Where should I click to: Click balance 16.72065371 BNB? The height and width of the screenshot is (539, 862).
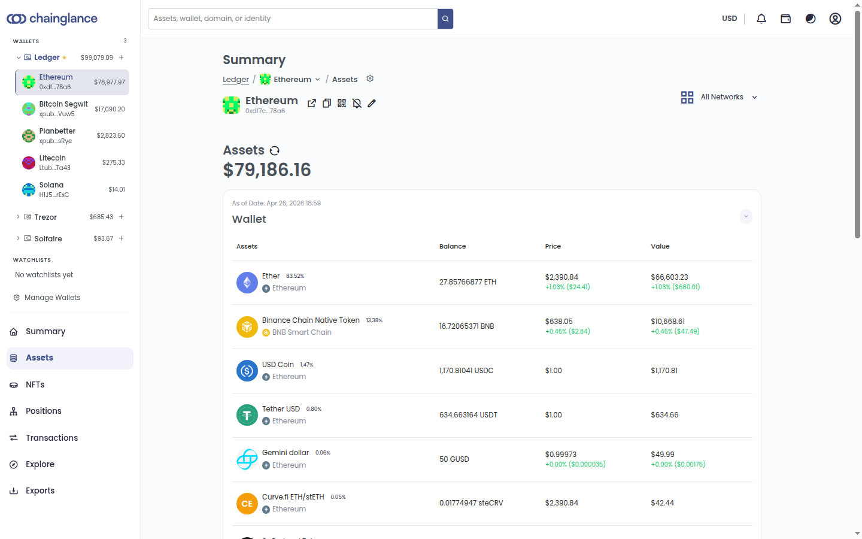(x=467, y=326)
